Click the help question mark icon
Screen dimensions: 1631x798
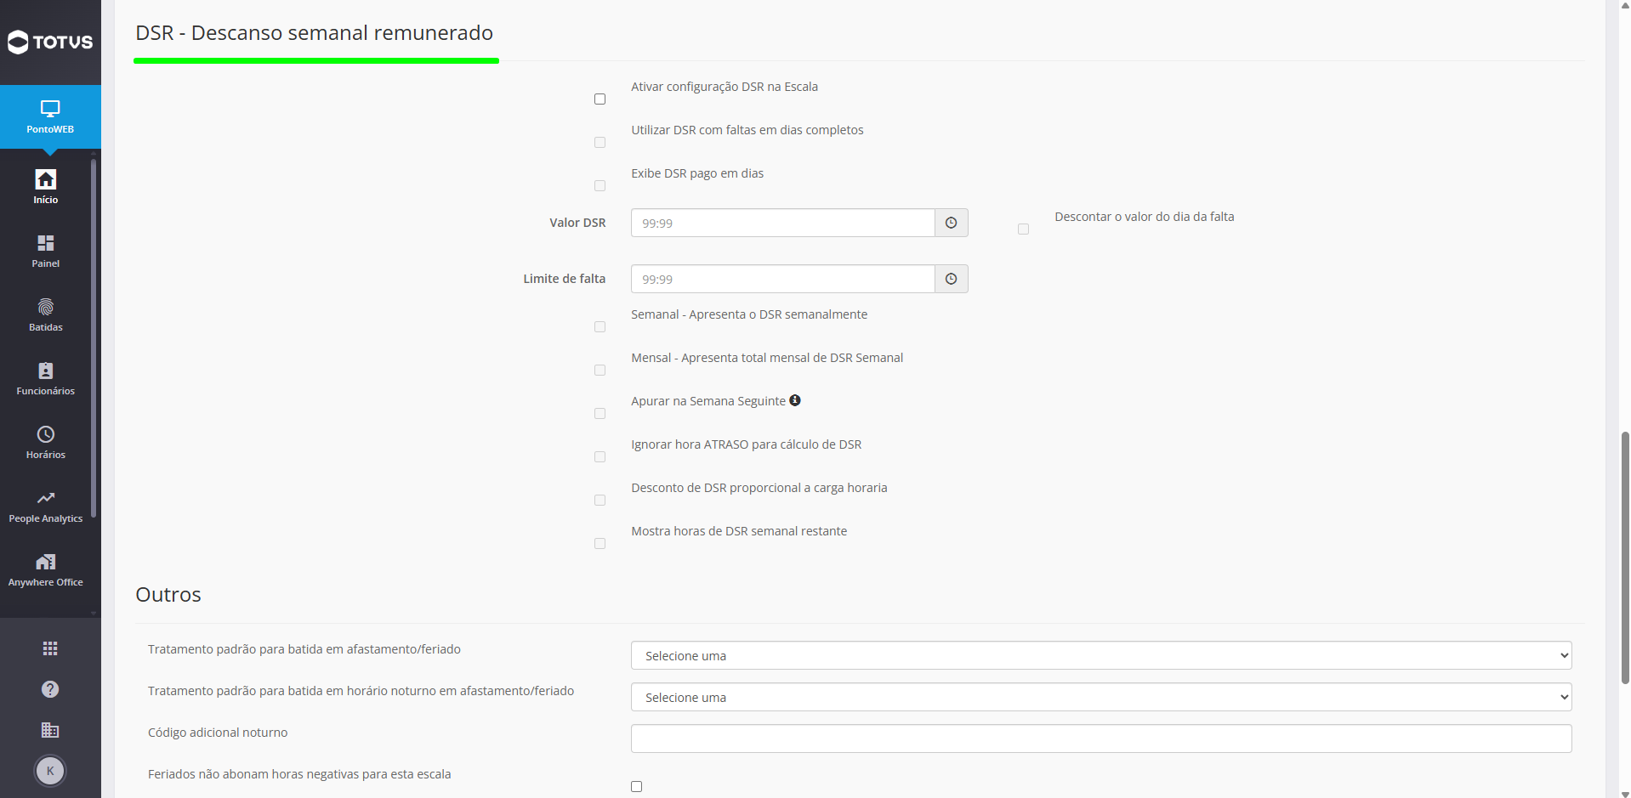pyautogui.click(x=50, y=689)
